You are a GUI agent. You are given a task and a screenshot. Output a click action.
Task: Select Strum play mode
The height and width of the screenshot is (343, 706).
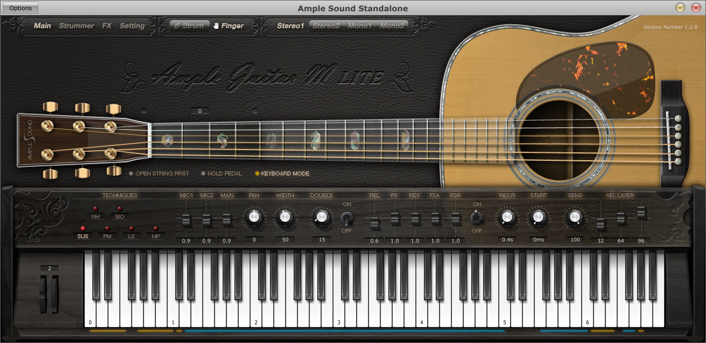pyautogui.click(x=189, y=25)
